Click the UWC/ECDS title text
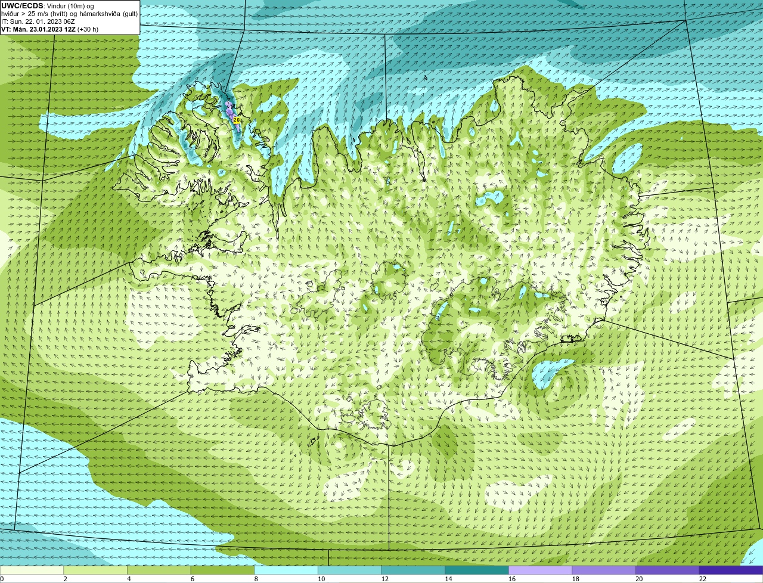763x583 pixels. (22, 6)
